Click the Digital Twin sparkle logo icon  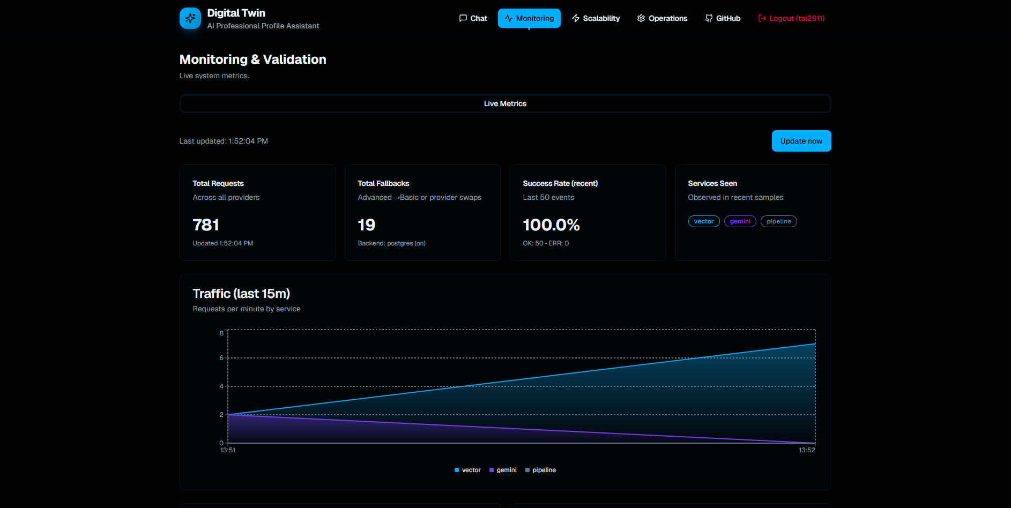tap(190, 18)
